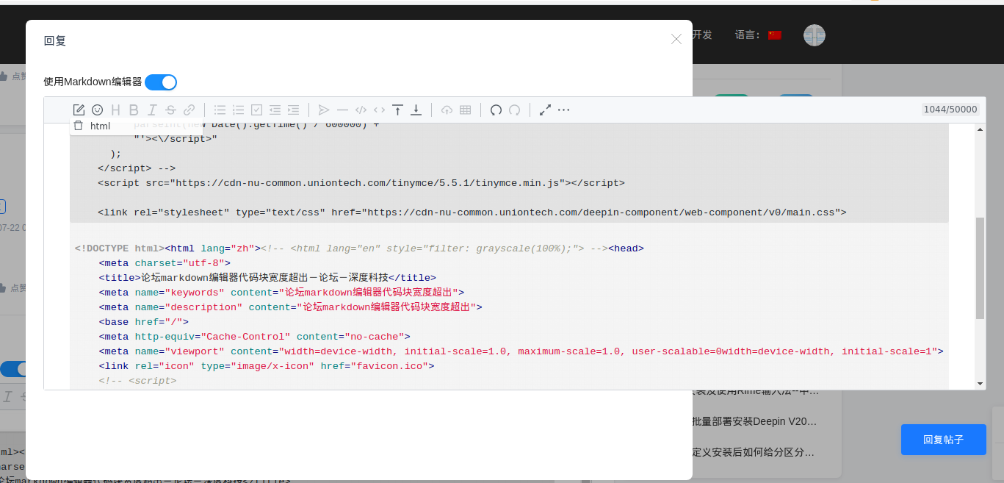Image resolution: width=1004 pixels, height=483 pixels.
Task: Click the code block icon
Action: (361, 110)
